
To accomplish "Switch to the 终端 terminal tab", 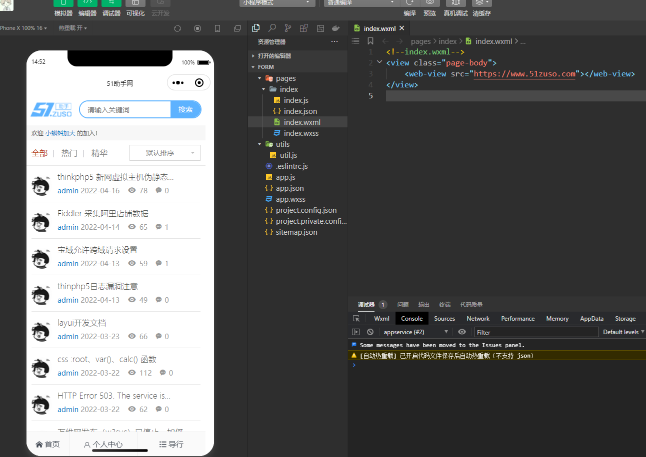I will (444, 305).
